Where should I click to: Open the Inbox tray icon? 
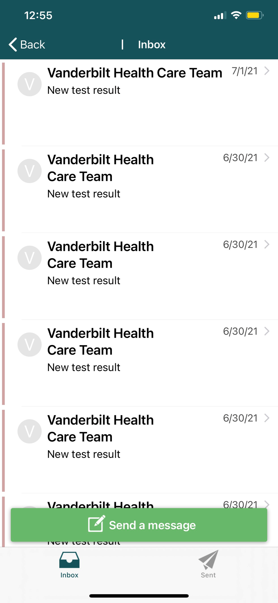coord(69,560)
